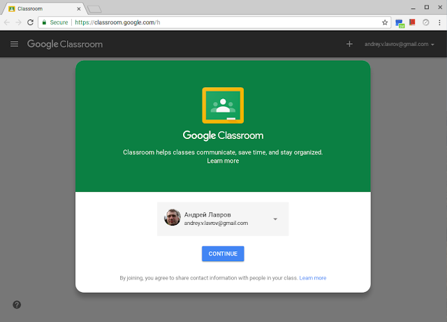Viewport: 447px width, 322px height.
Task: Go forward in browser history
Action: 19,22
